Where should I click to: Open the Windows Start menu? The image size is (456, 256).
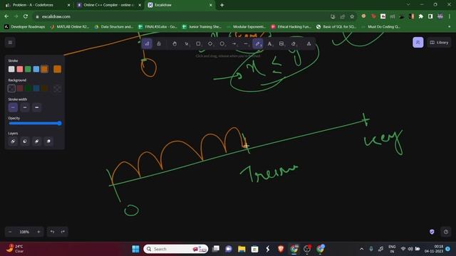tap(135, 249)
